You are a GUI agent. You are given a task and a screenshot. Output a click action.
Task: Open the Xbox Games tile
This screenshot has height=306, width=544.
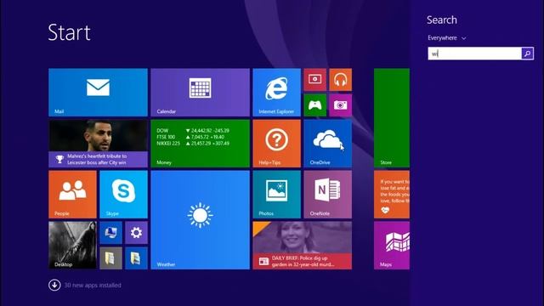pyautogui.click(x=315, y=105)
